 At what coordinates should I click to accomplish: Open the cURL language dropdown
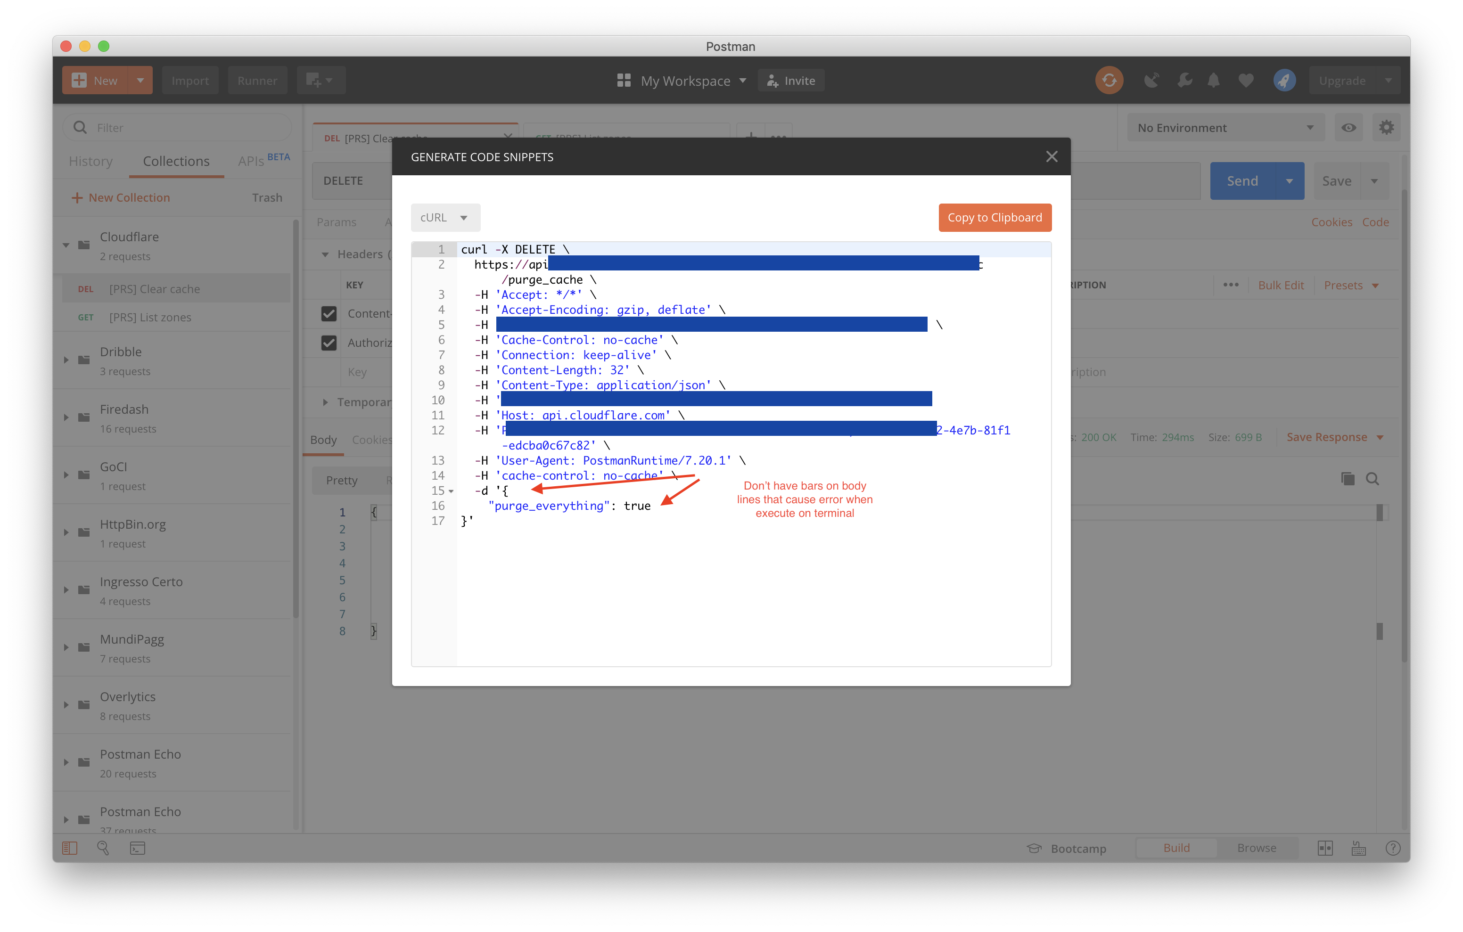pos(445,217)
